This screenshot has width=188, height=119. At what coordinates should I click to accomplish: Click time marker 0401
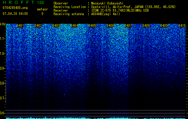pos(20,26)
